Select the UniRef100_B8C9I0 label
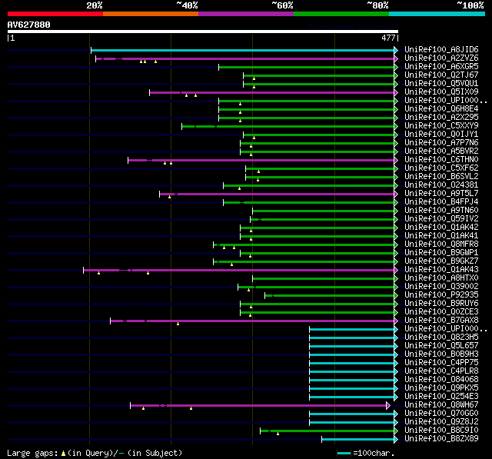 tap(441, 431)
